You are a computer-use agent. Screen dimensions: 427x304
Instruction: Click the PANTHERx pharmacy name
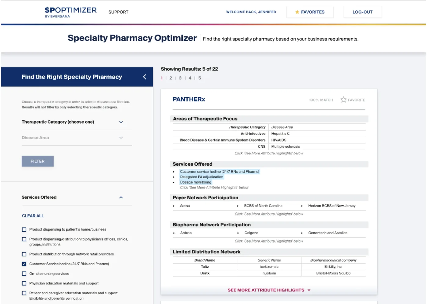point(189,99)
